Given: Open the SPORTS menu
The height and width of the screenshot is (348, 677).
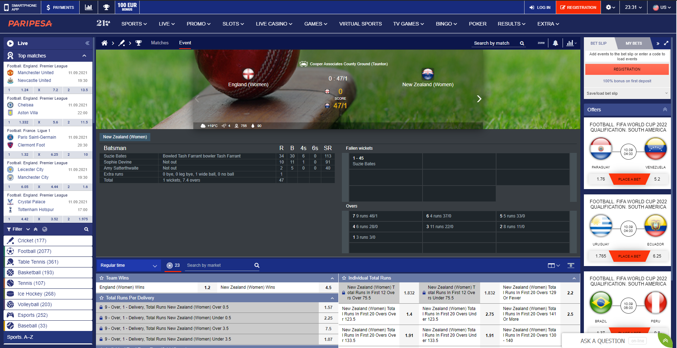Looking at the screenshot, I should tap(134, 24).
